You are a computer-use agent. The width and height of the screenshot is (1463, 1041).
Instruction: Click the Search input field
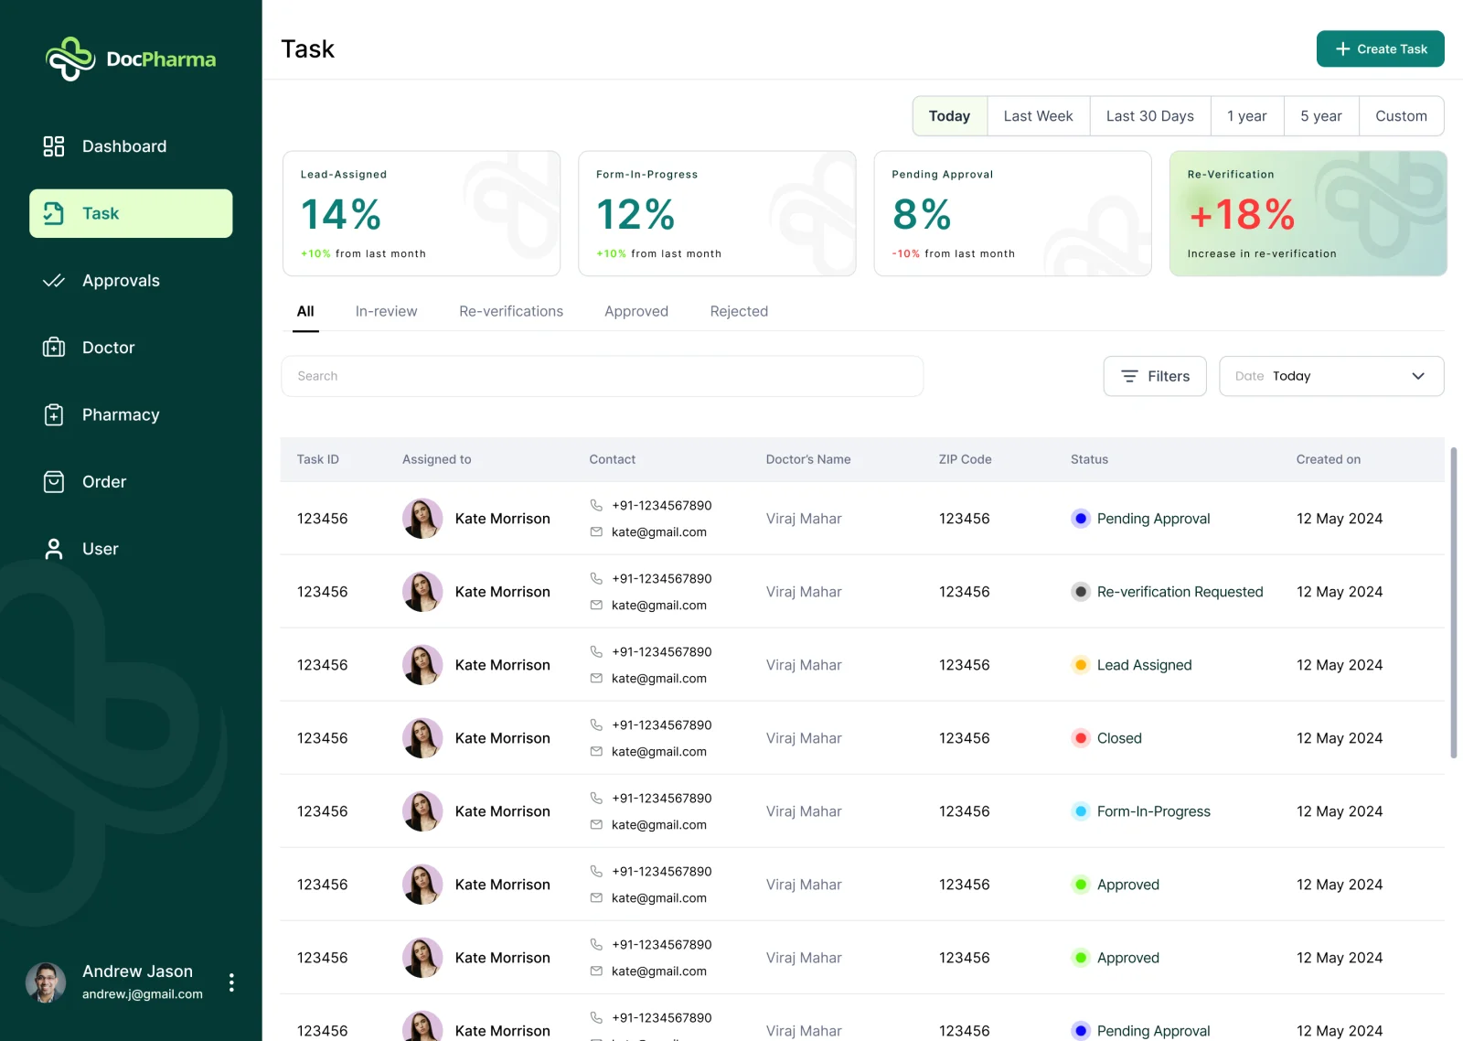click(602, 376)
